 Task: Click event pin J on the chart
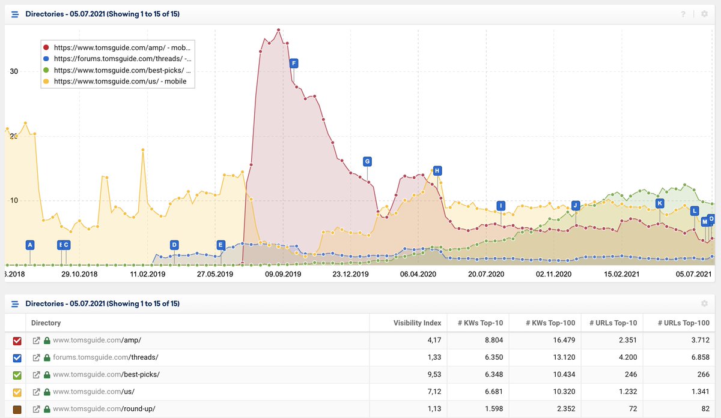click(x=576, y=205)
